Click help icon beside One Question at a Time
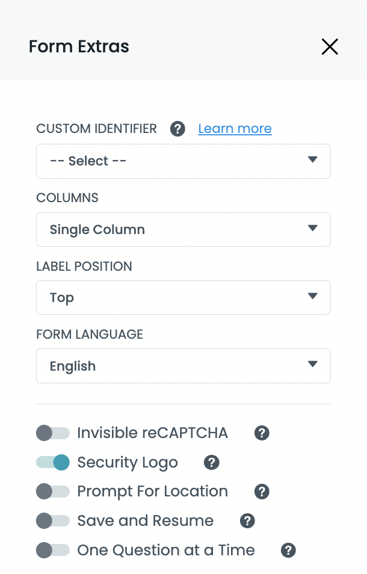 point(288,551)
